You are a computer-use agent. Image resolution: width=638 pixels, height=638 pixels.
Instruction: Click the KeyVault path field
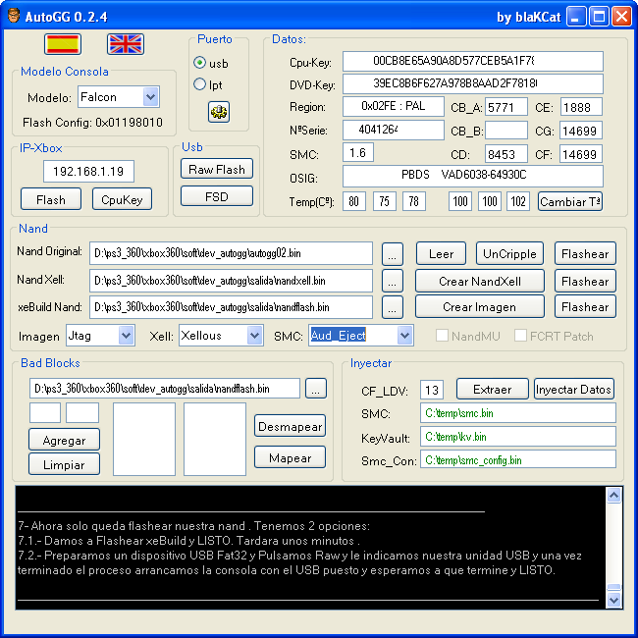click(x=518, y=437)
